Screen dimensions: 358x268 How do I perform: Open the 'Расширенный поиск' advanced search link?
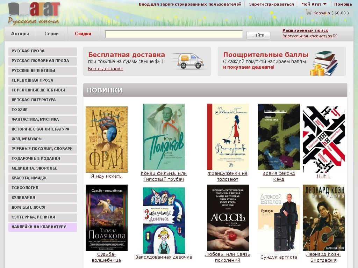[x=305, y=30]
